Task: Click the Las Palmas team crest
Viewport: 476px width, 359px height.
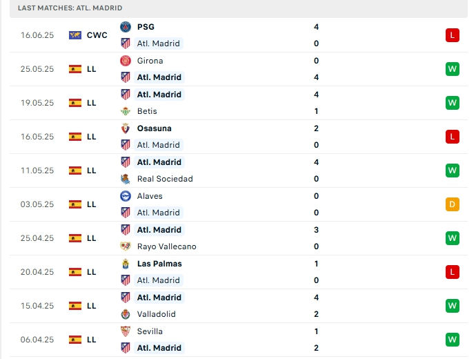Action: (126, 264)
